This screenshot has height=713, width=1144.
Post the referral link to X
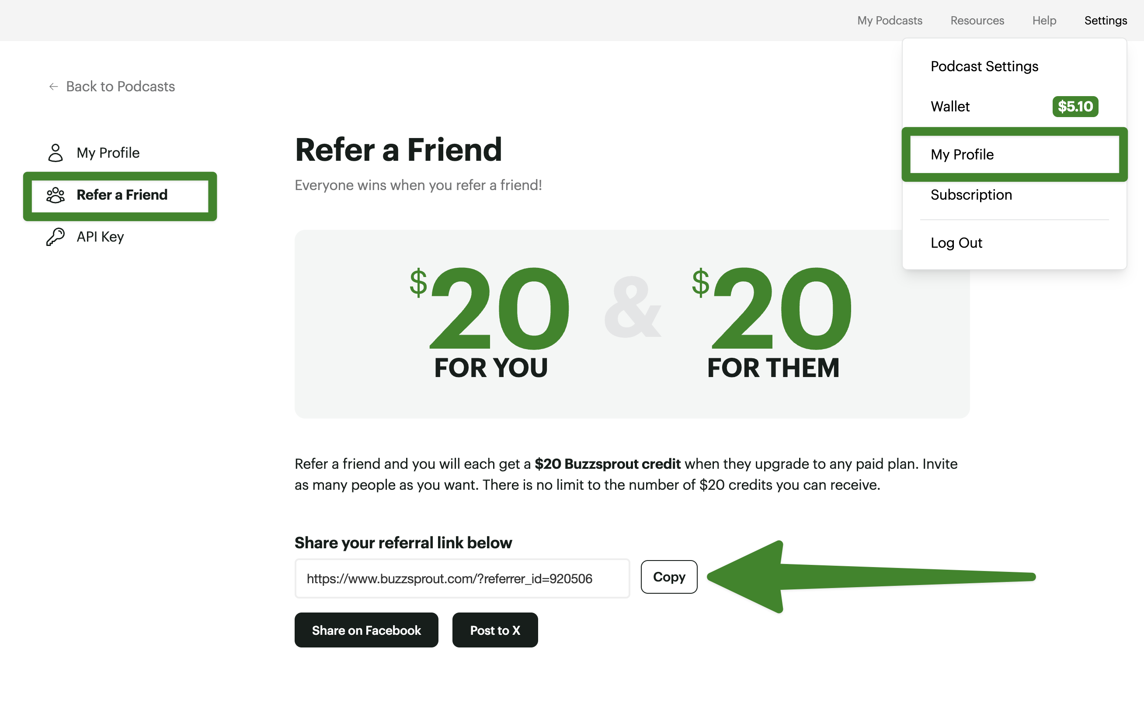(x=495, y=630)
